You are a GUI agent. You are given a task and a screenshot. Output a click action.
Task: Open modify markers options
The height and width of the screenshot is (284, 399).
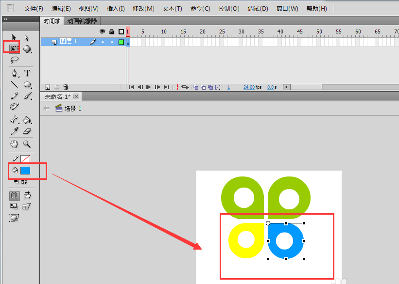[x=218, y=87]
